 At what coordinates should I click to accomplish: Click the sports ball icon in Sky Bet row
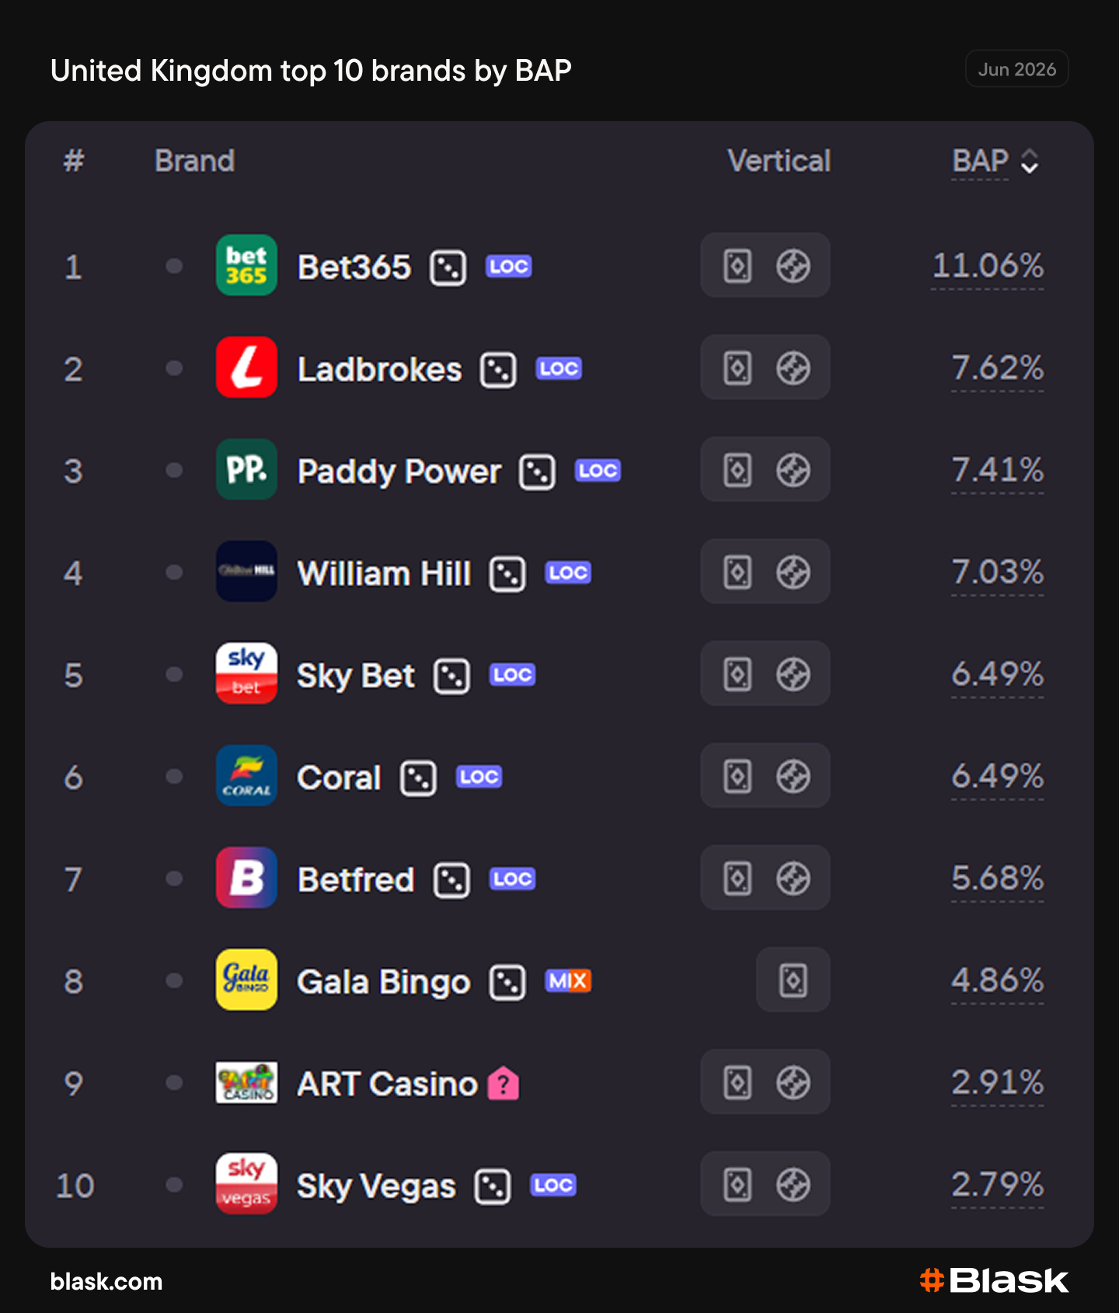coord(793,674)
